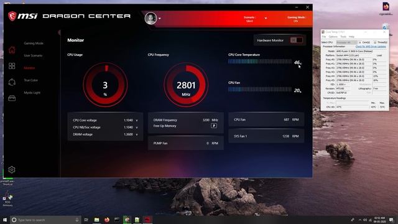The width and height of the screenshot is (398, 224).
Task: Select User Scenario in the side menu
Action: [33, 55]
